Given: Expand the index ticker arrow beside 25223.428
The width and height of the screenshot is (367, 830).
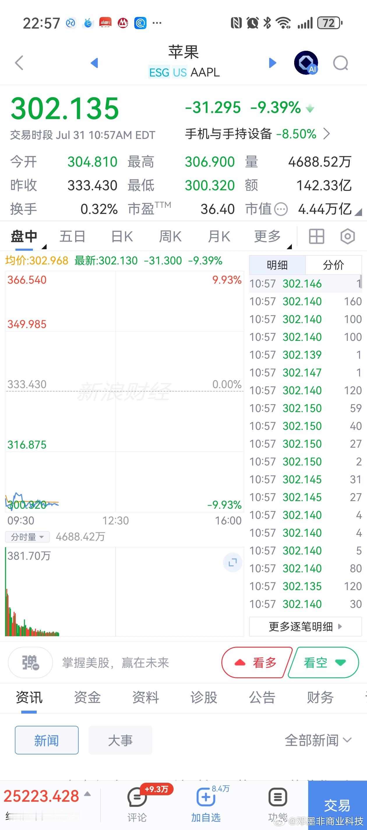Looking at the screenshot, I should tap(87, 794).
